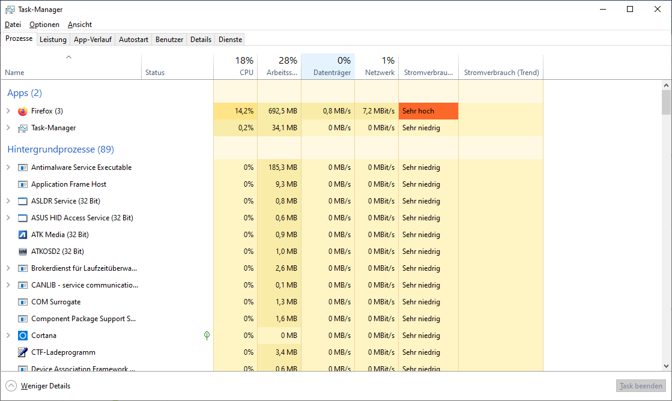Expand the Cortana process entry
Image resolution: width=672 pixels, height=401 pixels.
point(8,336)
